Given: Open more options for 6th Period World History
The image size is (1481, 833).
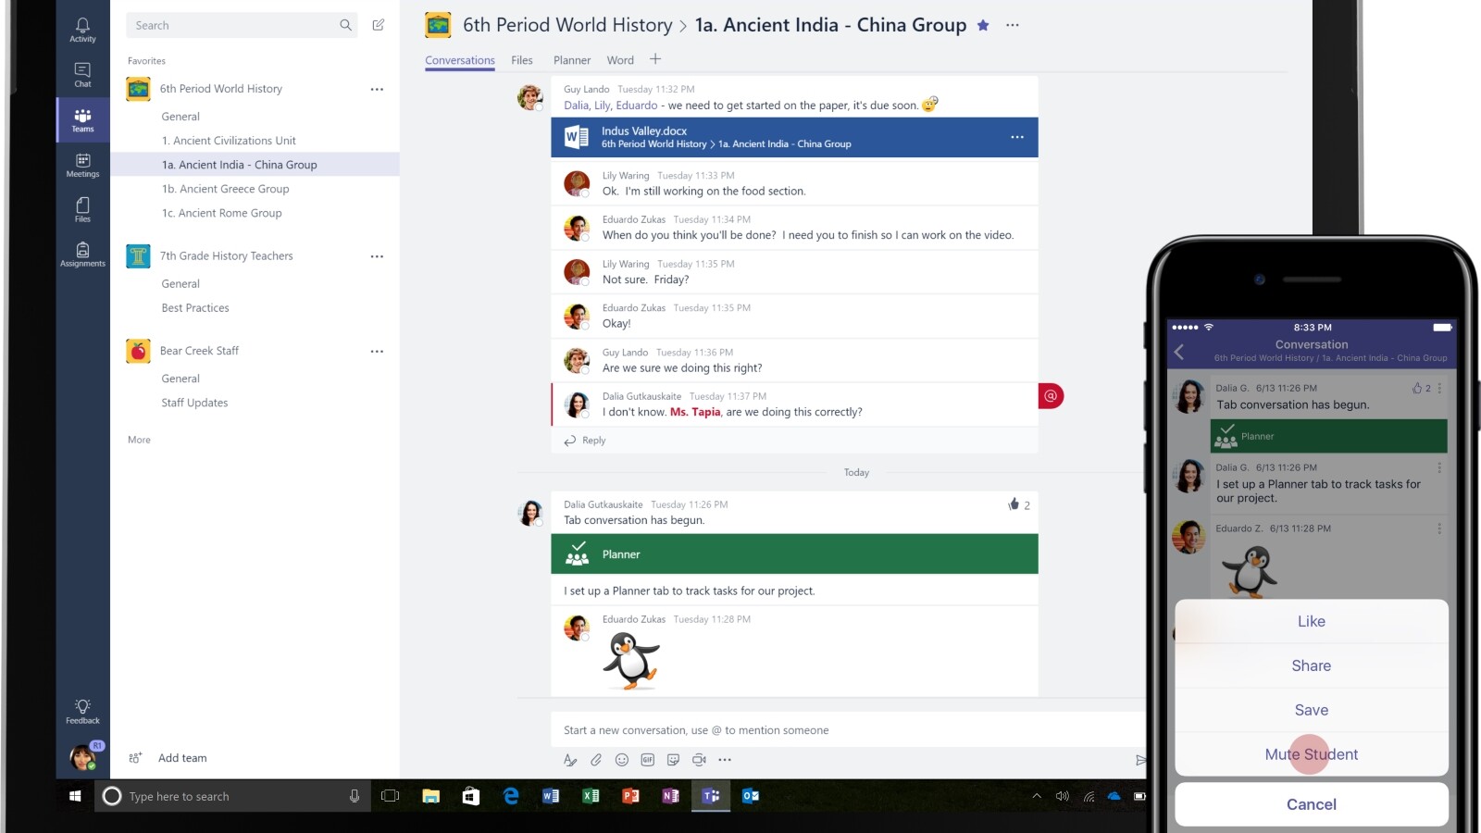Looking at the screenshot, I should [377, 89].
